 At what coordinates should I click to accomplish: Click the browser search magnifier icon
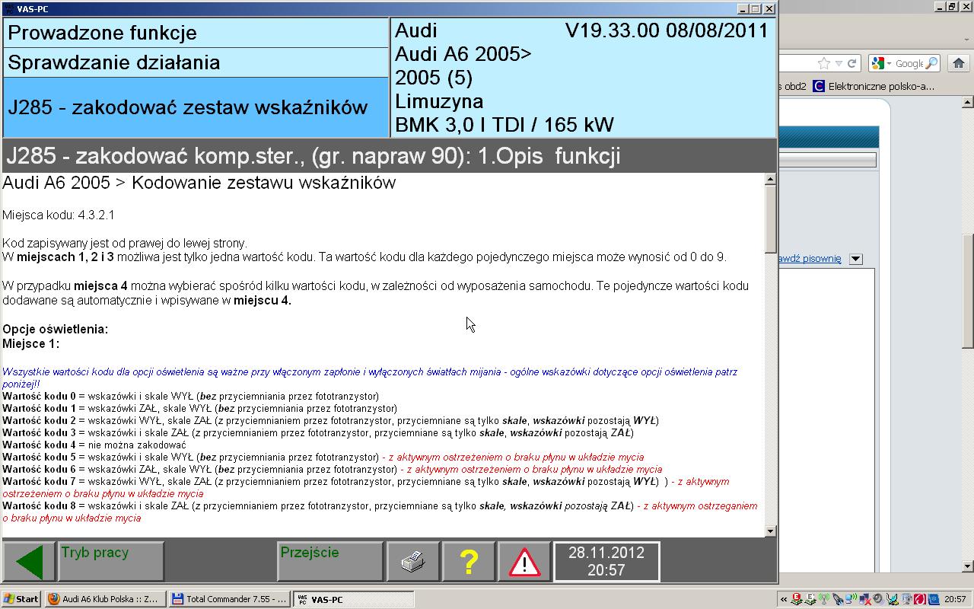pyautogui.click(x=931, y=63)
